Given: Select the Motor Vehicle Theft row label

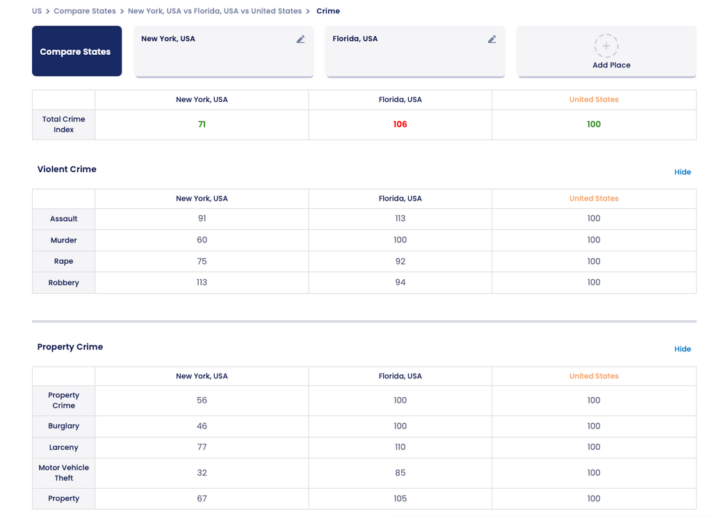Looking at the screenshot, I should pyautogui.click(x=64, y=473).
